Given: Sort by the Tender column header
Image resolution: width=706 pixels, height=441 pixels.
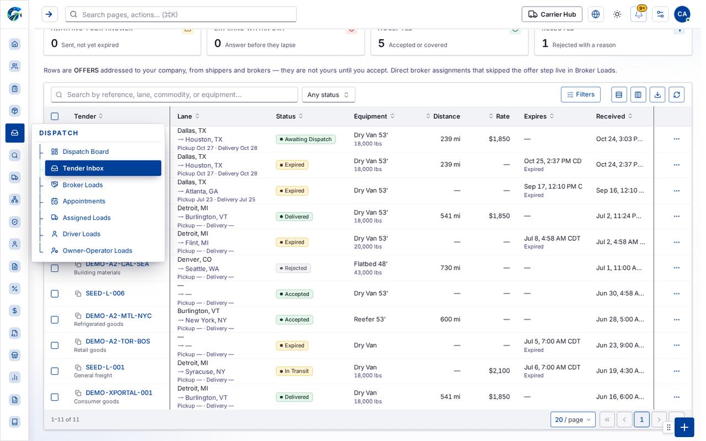Looking at the screenshot, I should [88, 116].
